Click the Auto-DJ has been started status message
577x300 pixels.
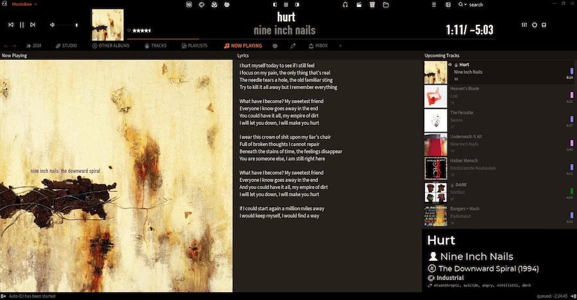click(32, 296)
